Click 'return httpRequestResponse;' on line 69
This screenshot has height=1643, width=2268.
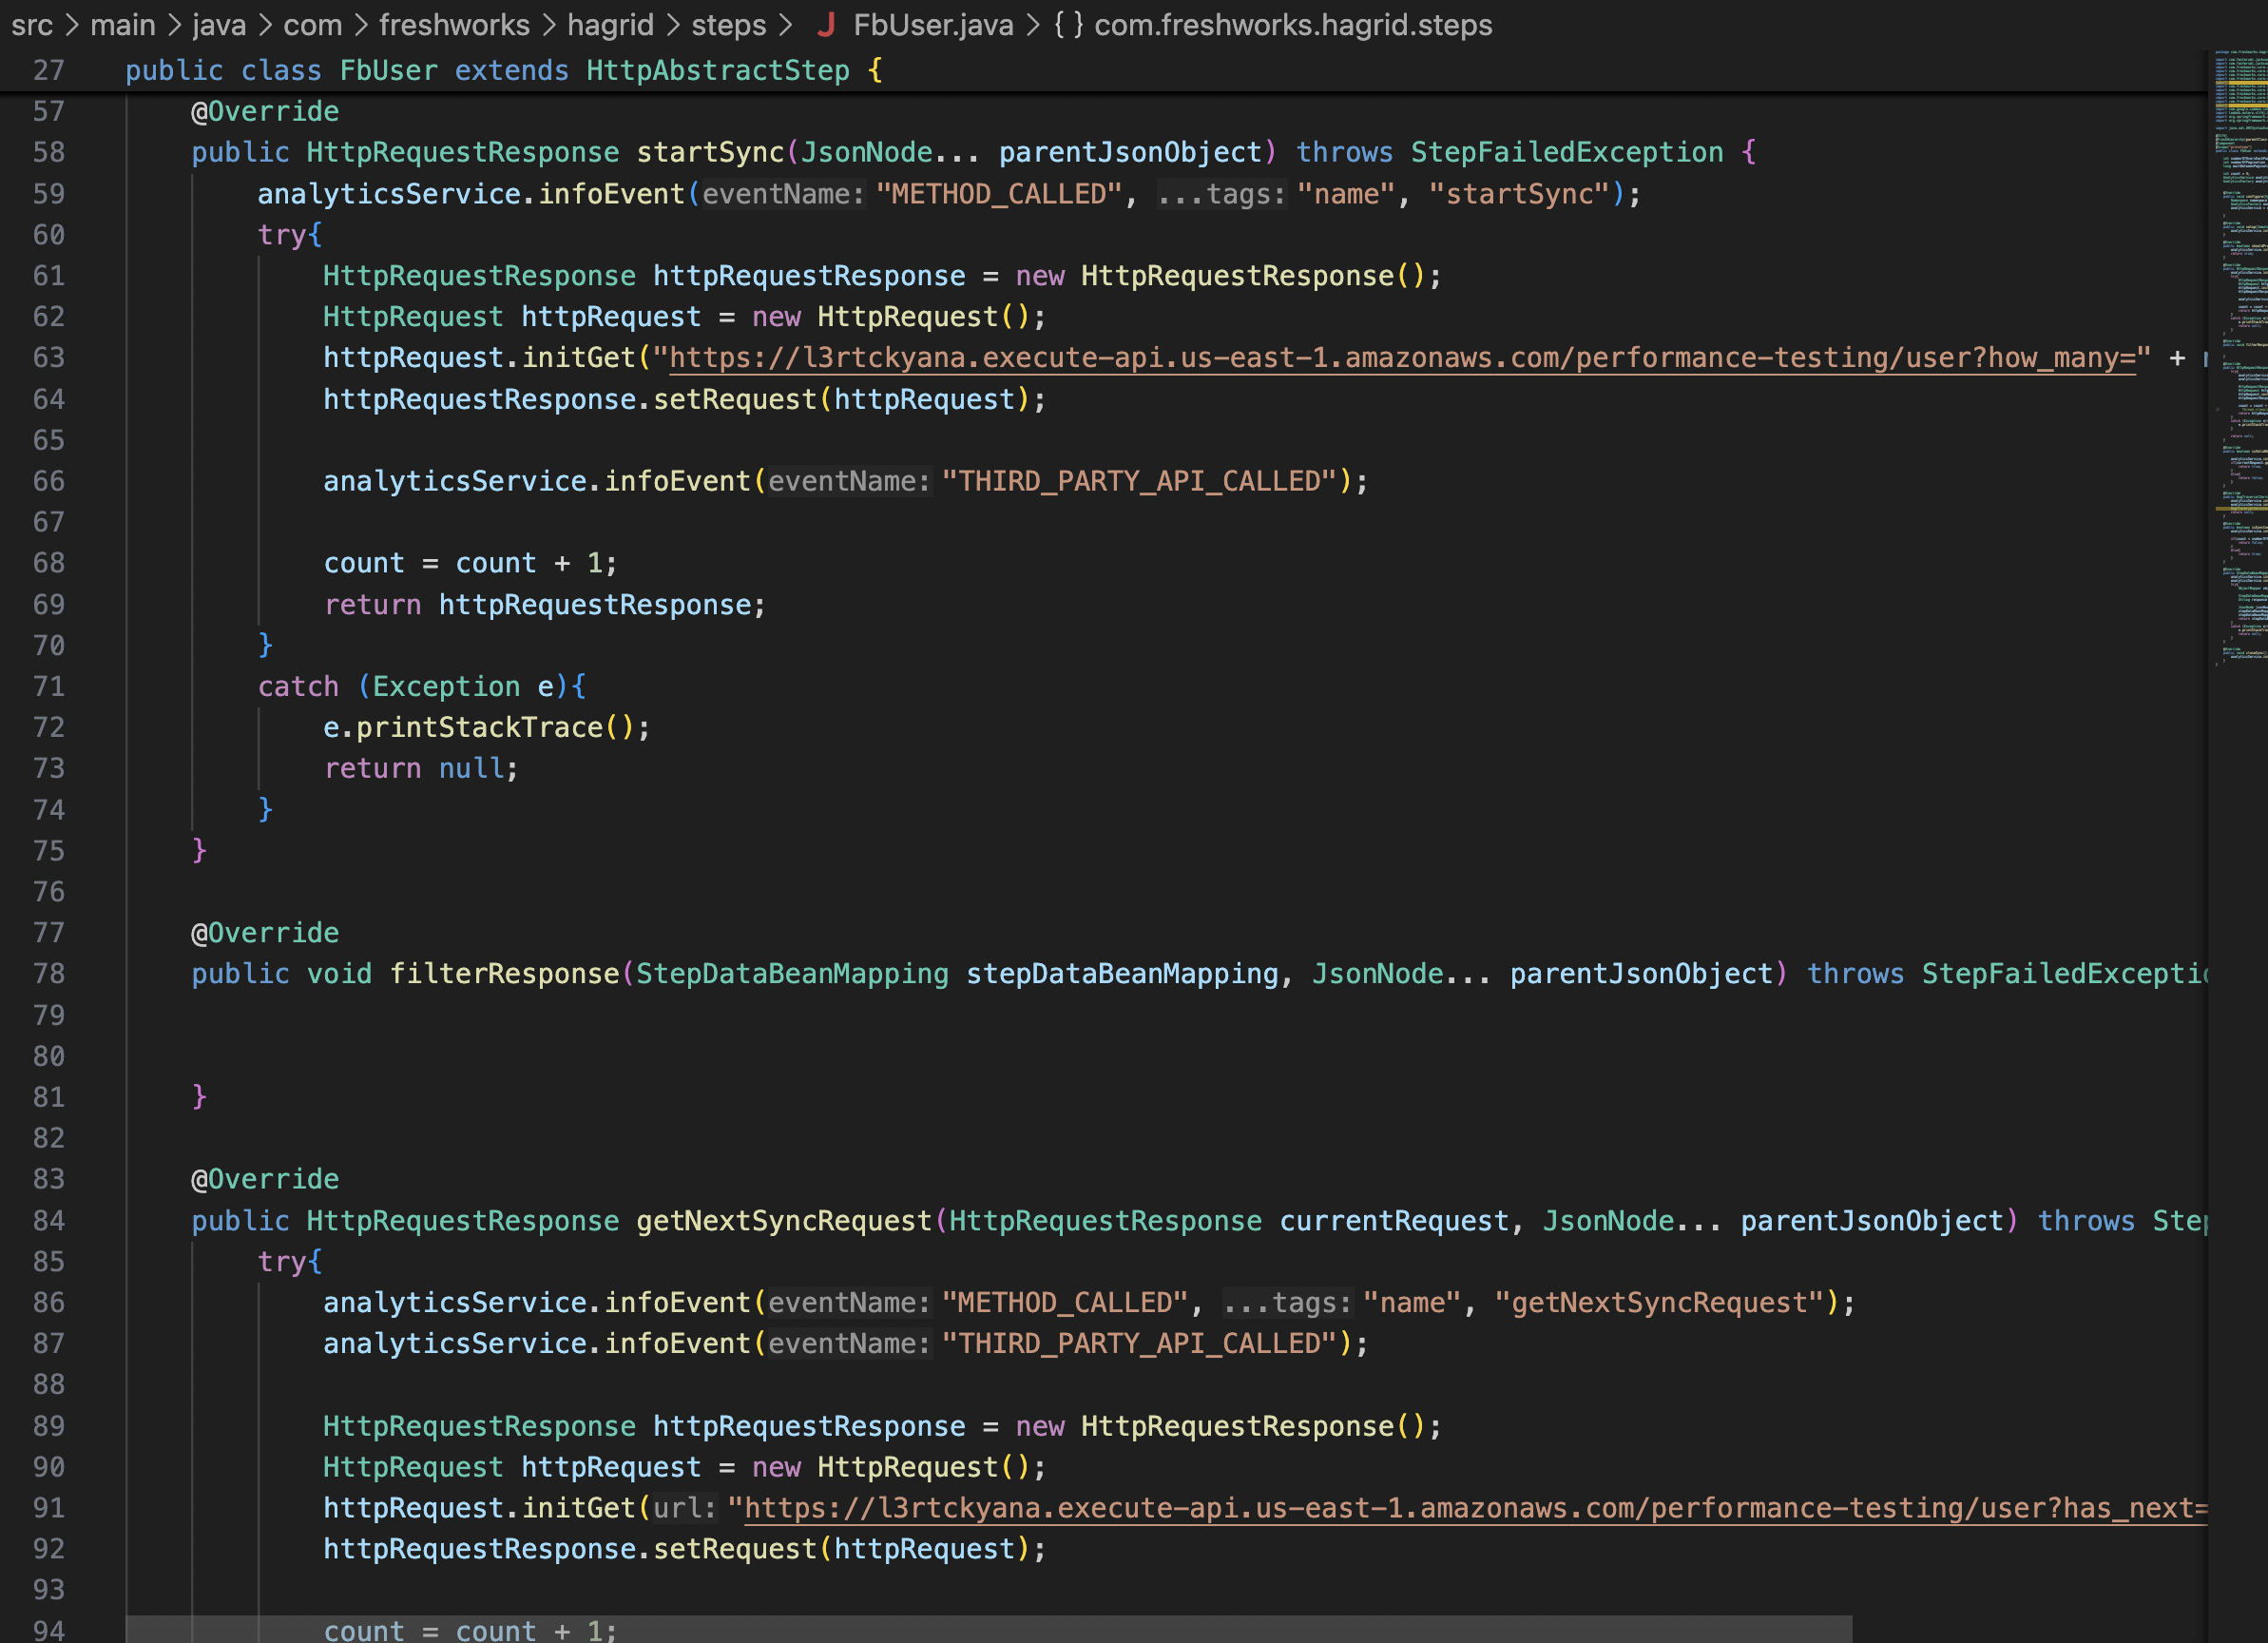[544, 605]
